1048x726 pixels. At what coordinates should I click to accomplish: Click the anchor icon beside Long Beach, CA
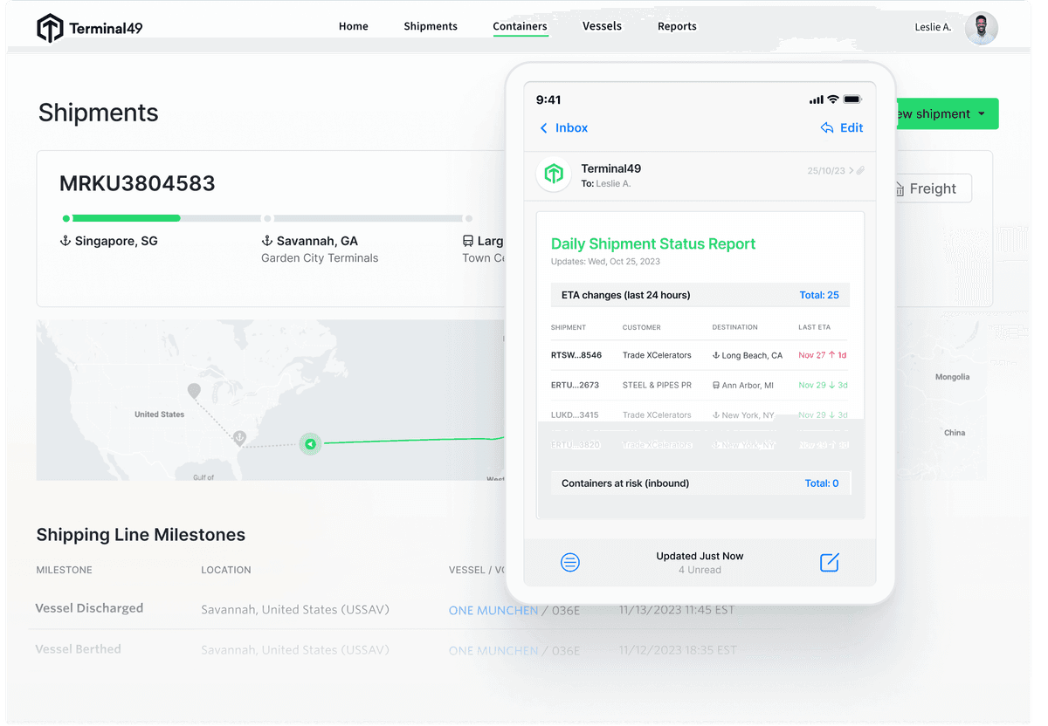coord(716,356)
